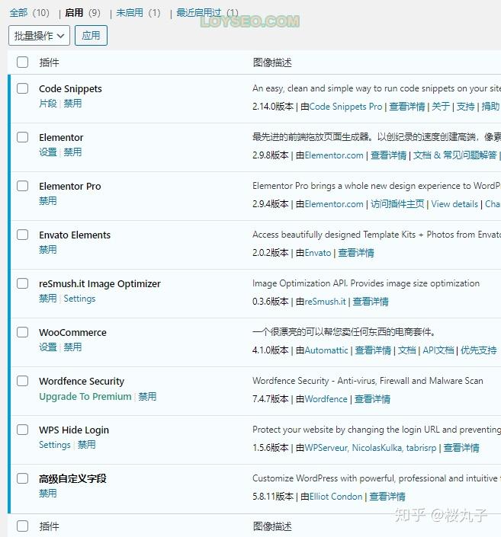View 查看详情 for Wordfence Security
The width and height of the screenshot is (501, 537).
coord(372,399)
